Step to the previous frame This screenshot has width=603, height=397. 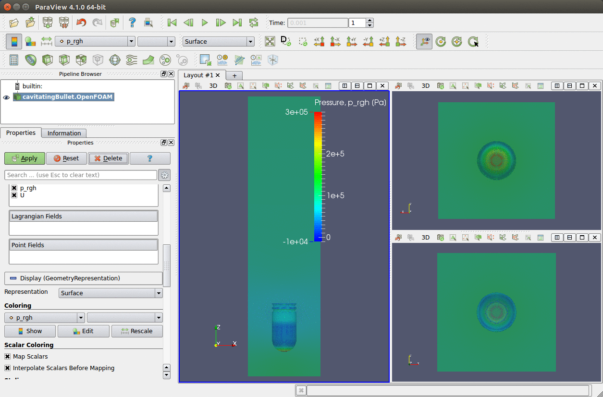[188, 23]
